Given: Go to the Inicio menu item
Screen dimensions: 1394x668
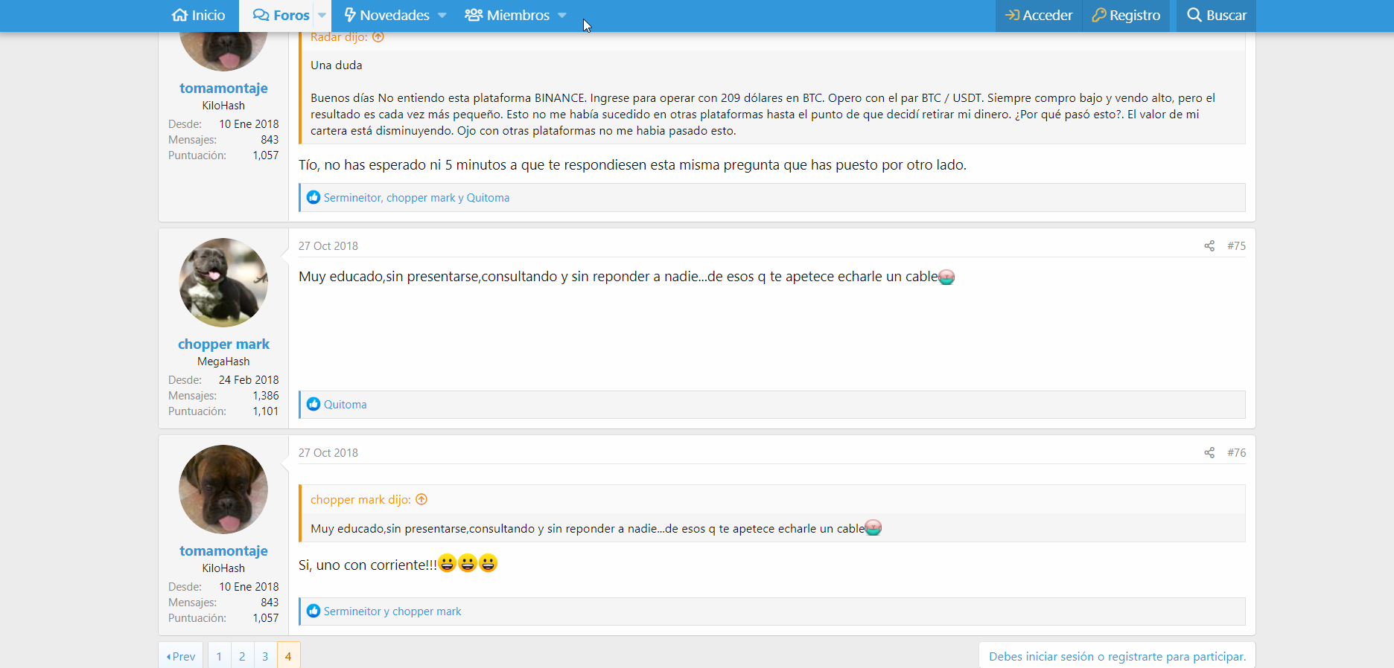Looking at the screenshot, I should 198,16.
